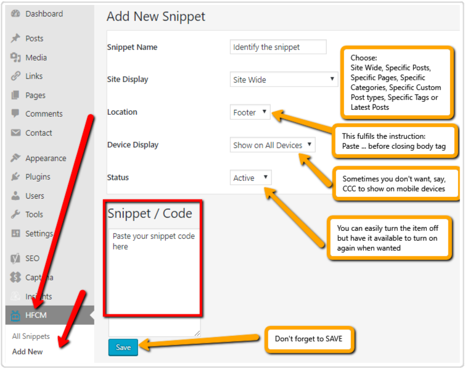Click the Snippet Name input field
465x368 pixels.
[278, 47]
